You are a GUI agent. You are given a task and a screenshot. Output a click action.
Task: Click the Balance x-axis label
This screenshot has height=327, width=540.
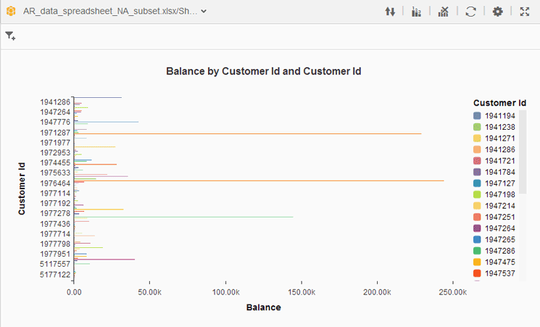click(x=263, y=307)
